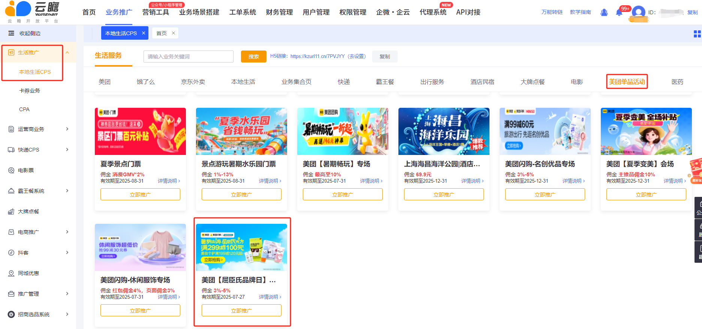Close the 本地生活CPS tab
Image resolution: width=702 pixels, height=329 pixels.
[x=144, y=33]
